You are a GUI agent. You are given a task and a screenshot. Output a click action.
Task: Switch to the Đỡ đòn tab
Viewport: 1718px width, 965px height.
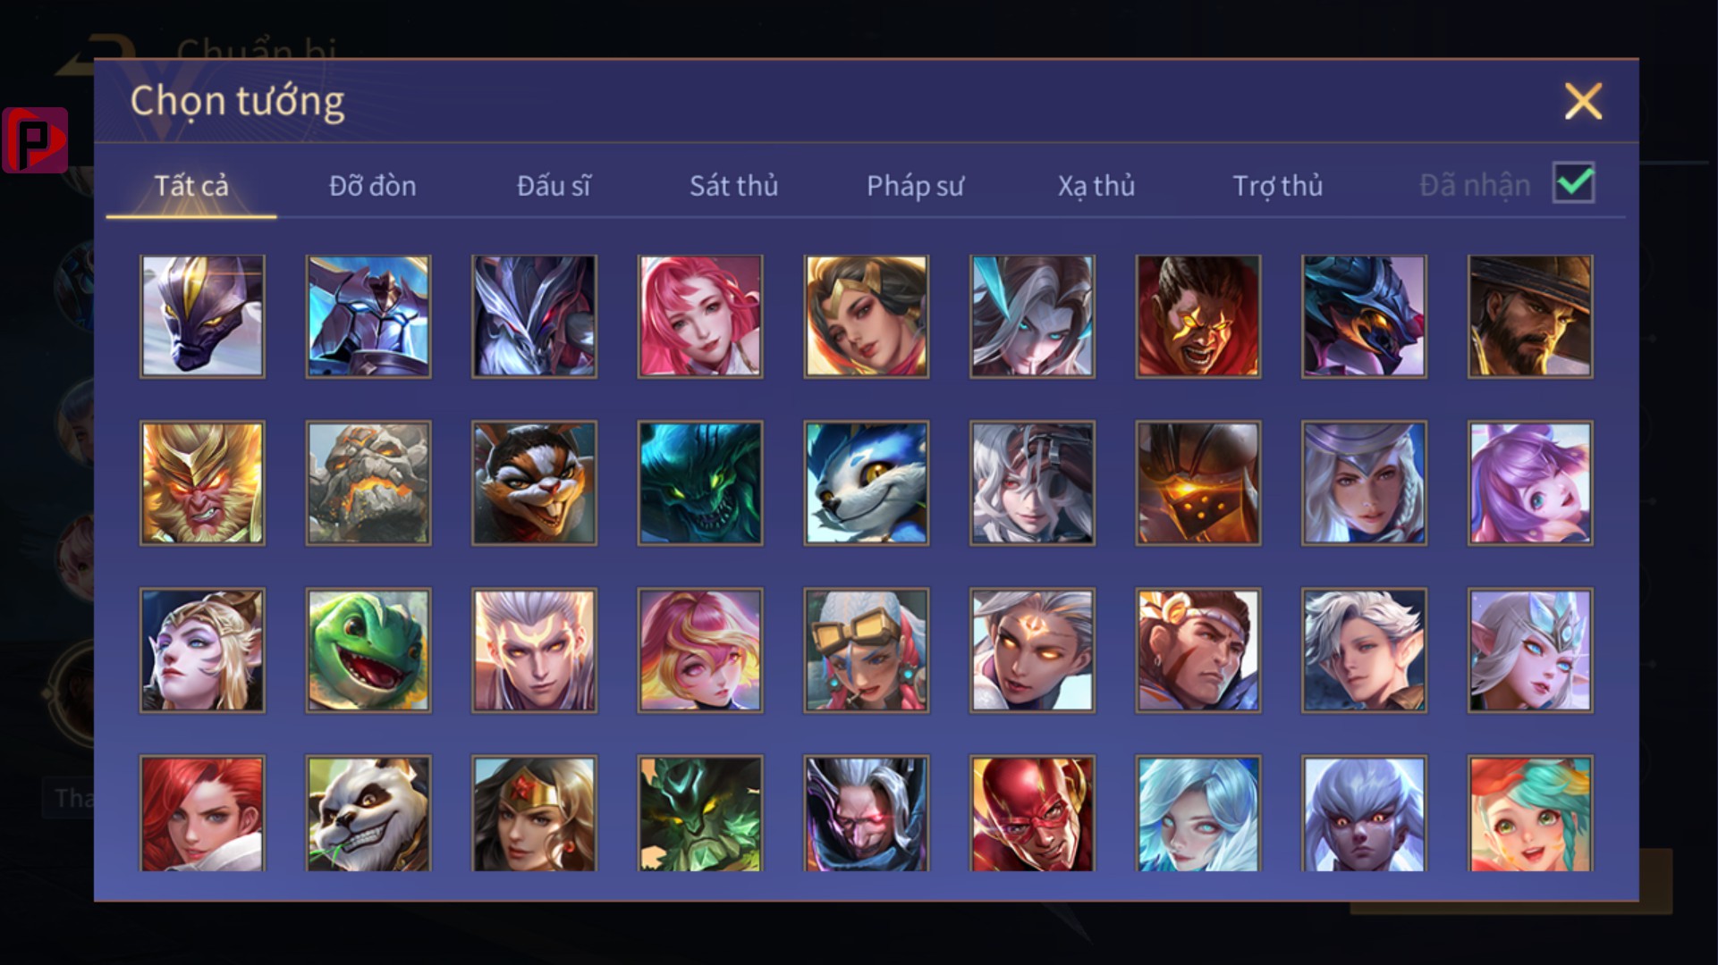coord(372,186)
